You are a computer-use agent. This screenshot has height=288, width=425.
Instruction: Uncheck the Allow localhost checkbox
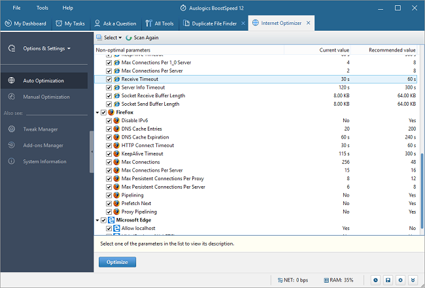[109, 228]
